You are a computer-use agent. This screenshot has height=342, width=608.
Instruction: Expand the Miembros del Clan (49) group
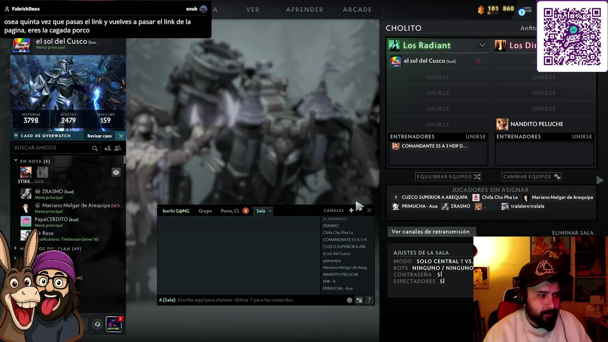(x=16, y=248)
